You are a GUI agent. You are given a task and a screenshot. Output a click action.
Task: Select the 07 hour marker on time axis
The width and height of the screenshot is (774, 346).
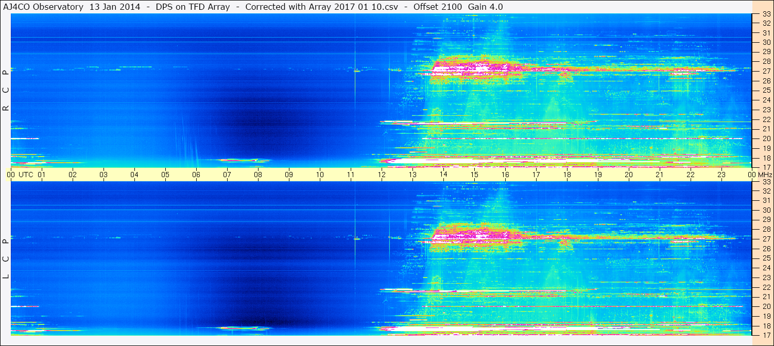(x=227, y=175)
